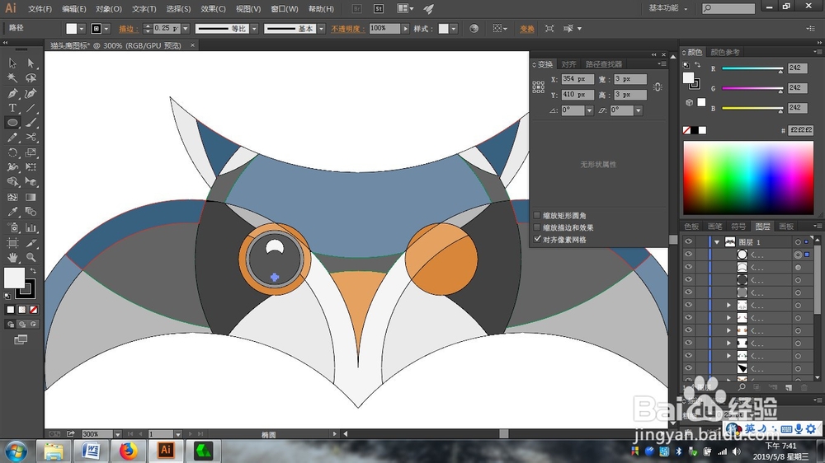Select the Lasso tool
The width and height of the screenshot is (825, 463).
(x=31, y=78)
